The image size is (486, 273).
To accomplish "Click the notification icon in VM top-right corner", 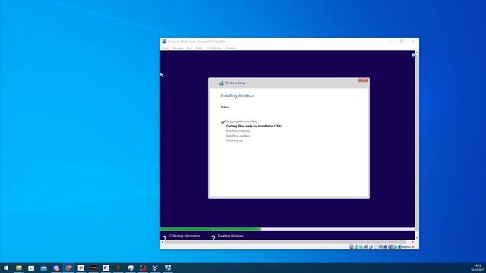I will 413,55.
